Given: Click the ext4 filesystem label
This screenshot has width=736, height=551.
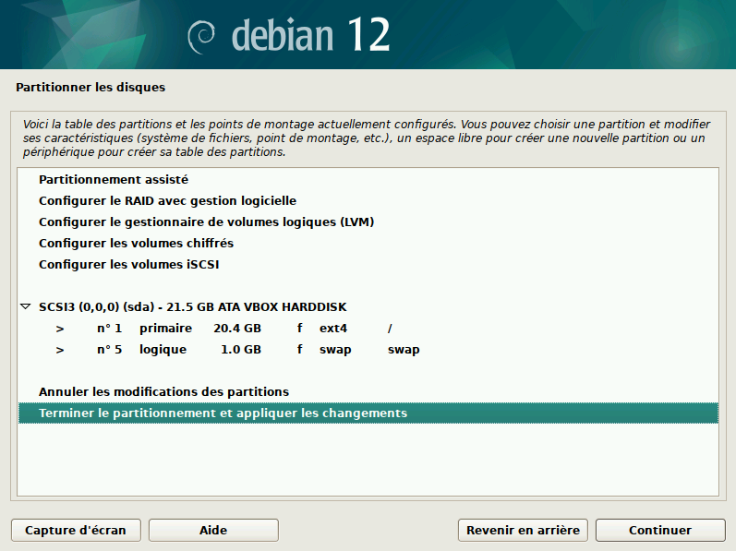Looking at the screenshot, I should (x=333, y=329).
